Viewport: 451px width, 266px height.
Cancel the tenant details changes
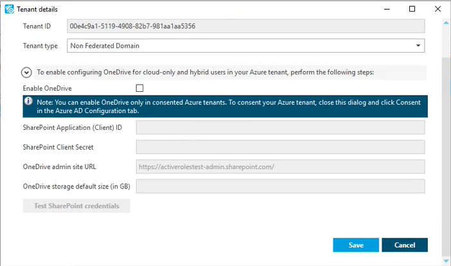pyautogui.click(x=405, y=245)
